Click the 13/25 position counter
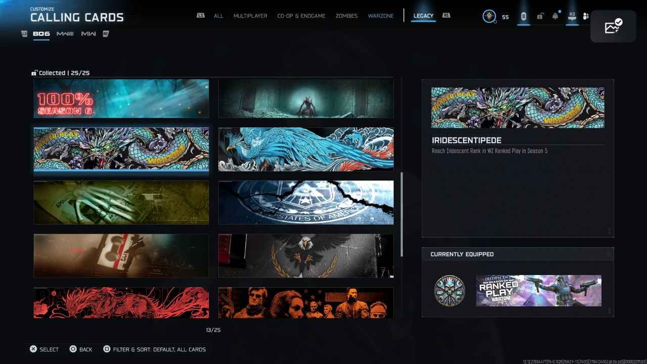647x364 pixels. (213, 330)
